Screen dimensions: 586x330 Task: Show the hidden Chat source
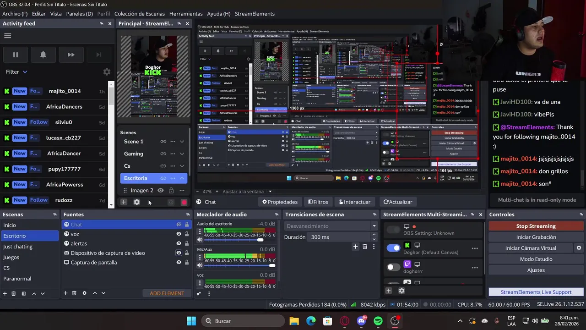pyautogui.click(x=179, y=225)
